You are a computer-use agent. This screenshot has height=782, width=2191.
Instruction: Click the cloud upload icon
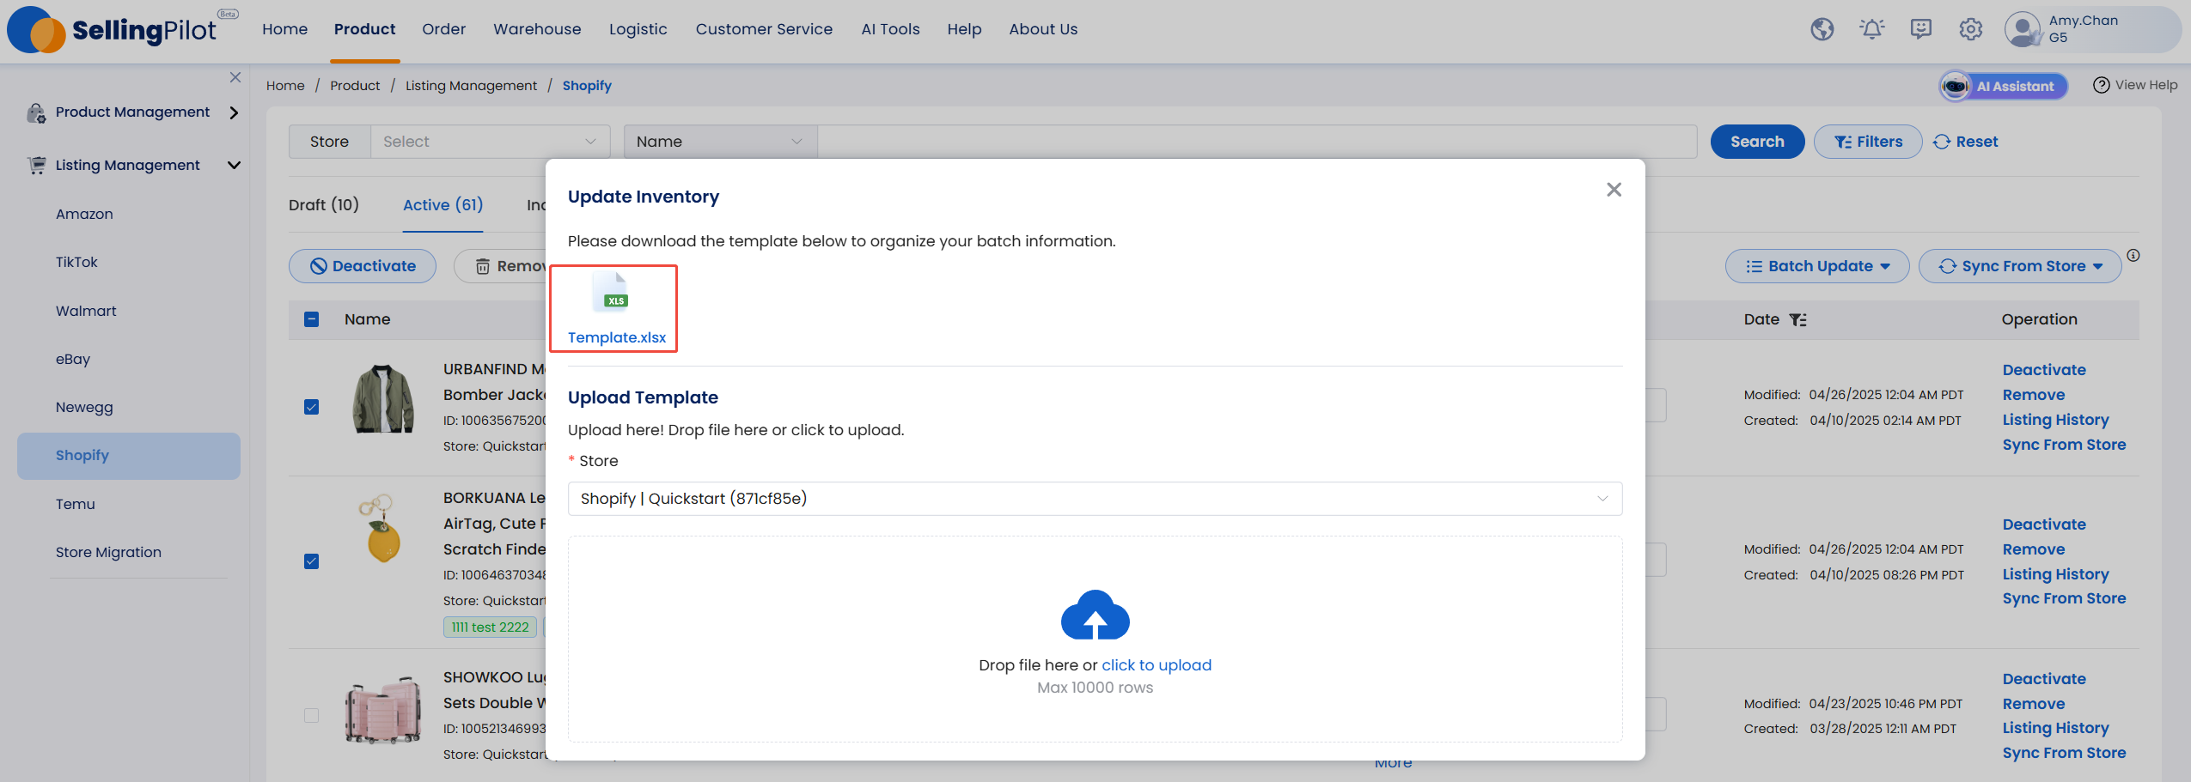pos(1095,615)
